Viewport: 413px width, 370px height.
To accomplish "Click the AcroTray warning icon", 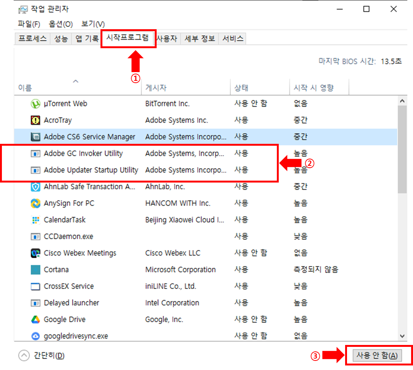I will (x=35, y=120).
